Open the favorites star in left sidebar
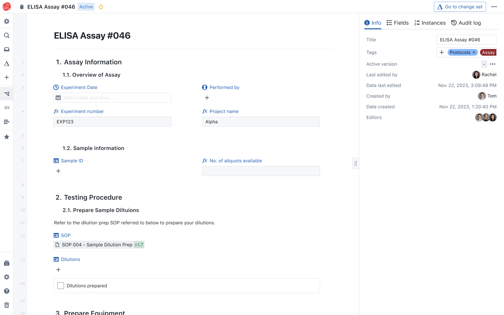The width and height of the screenshot is (504, 315). (x=6, y=137)
